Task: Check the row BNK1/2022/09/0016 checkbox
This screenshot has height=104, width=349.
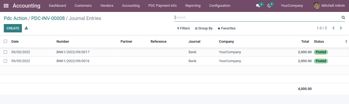Action: tap(5, 61)
